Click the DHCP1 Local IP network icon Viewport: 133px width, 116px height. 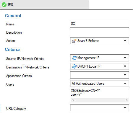coord(74,66)
